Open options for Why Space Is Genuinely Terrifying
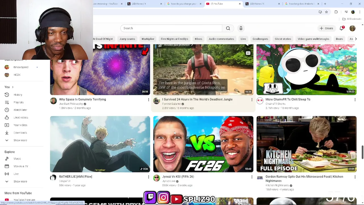This screenshot has width=364, height=205. point(148,100)
